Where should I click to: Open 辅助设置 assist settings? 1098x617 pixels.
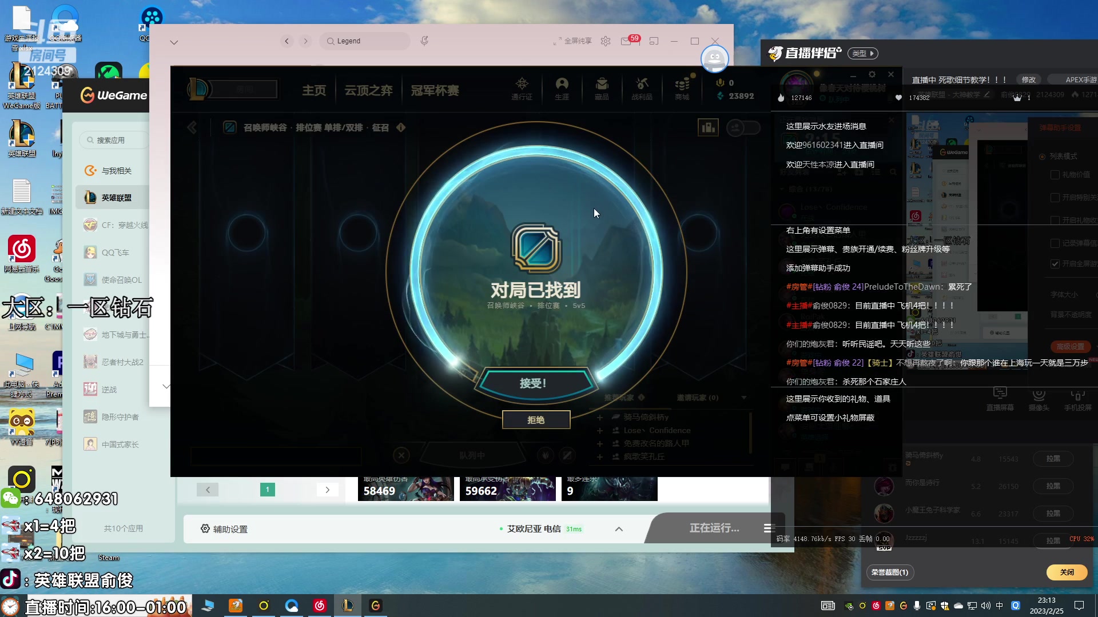224,529
